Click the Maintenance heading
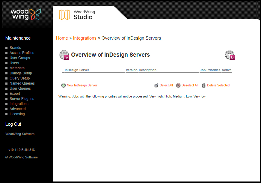Viewport: 261px width, 183px height. 18,38
